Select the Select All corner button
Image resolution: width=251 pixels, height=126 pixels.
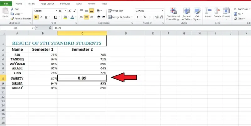[3, 33]
